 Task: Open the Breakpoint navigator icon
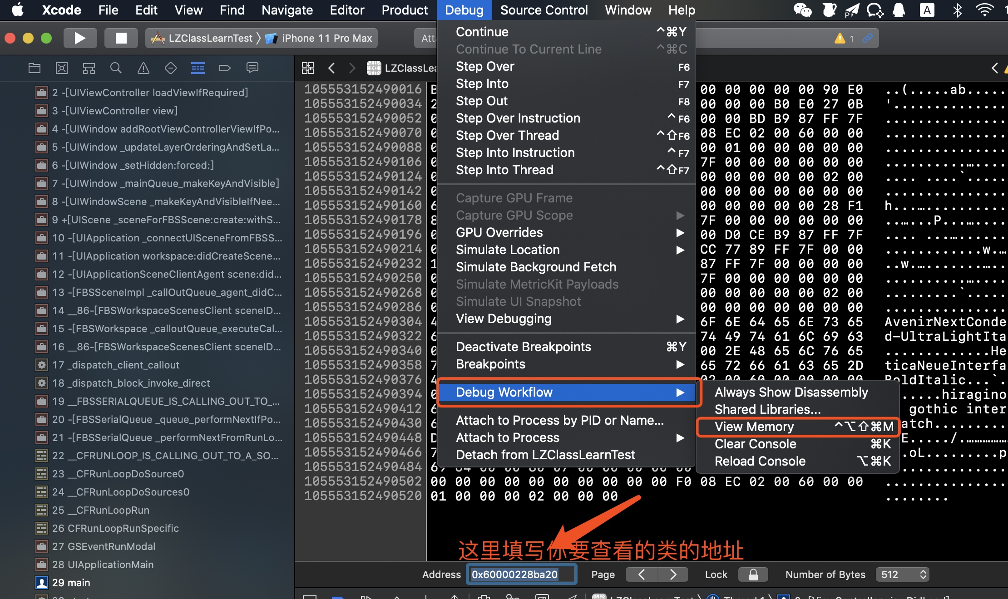(225, 68)
